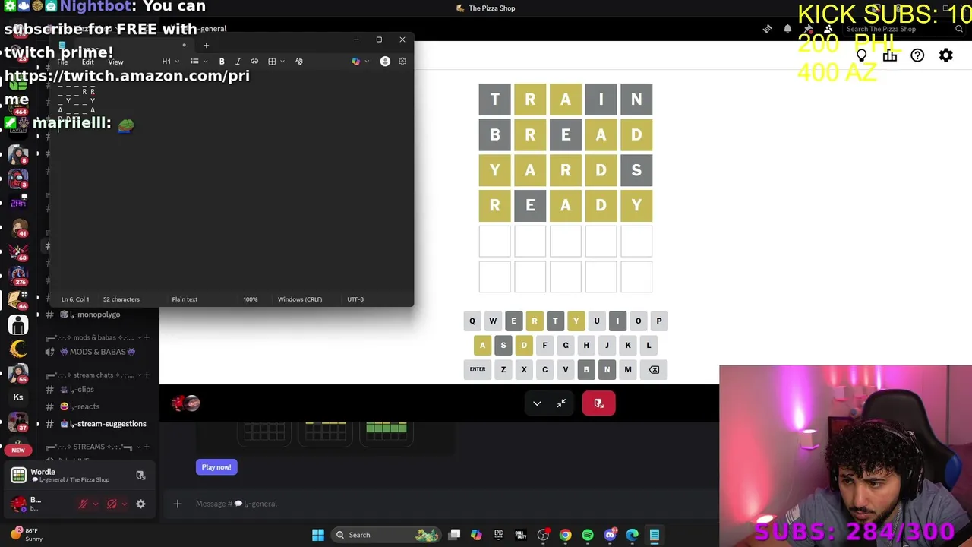Insert link using Notepad toolbar icon
Viewport: 972px width, 547px height.
[x=254, y=62]
